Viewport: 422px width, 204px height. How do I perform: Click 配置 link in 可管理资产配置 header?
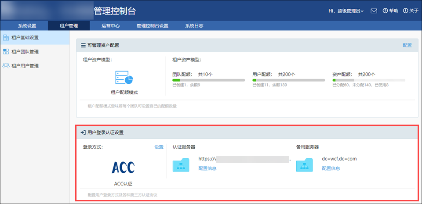pos(407,45)
